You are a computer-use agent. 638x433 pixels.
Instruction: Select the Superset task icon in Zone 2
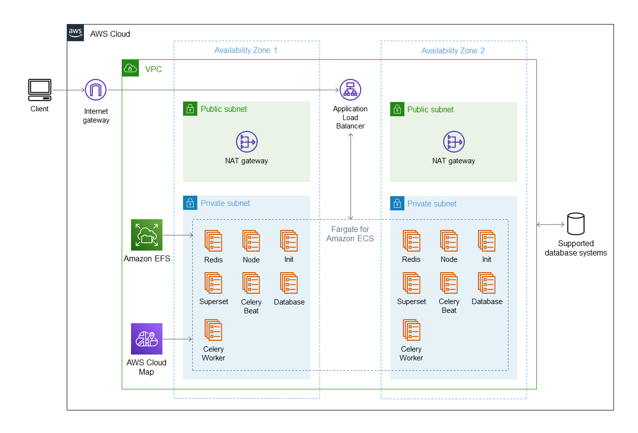click(412, 283)
